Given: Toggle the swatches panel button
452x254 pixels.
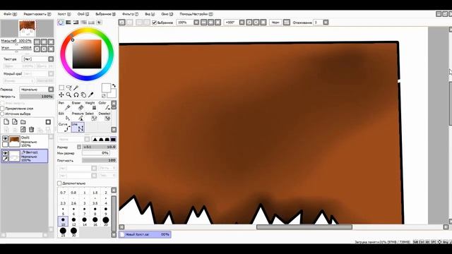Looking at the screenshot, I should (91, 22).
